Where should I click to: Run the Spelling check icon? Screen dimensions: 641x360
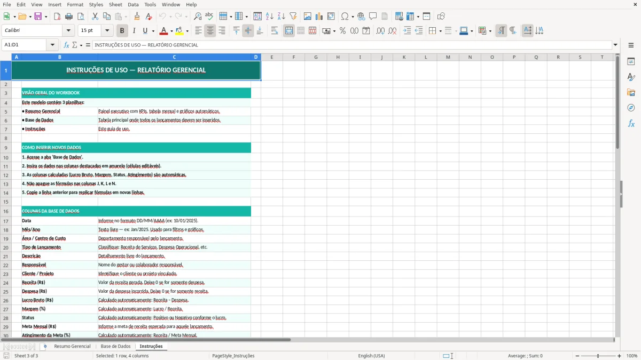209,17
